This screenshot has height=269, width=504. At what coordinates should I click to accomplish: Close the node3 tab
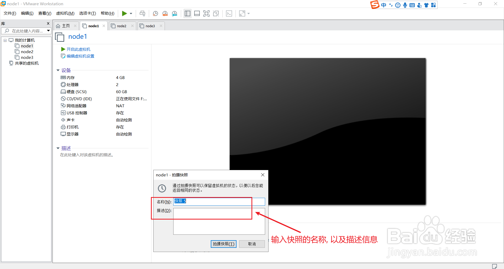click(161, 26)
